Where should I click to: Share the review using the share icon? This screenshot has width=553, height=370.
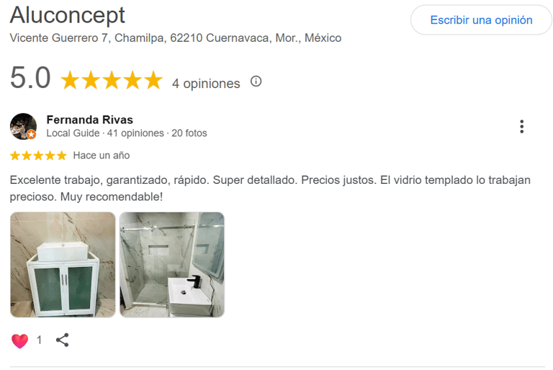63,340
